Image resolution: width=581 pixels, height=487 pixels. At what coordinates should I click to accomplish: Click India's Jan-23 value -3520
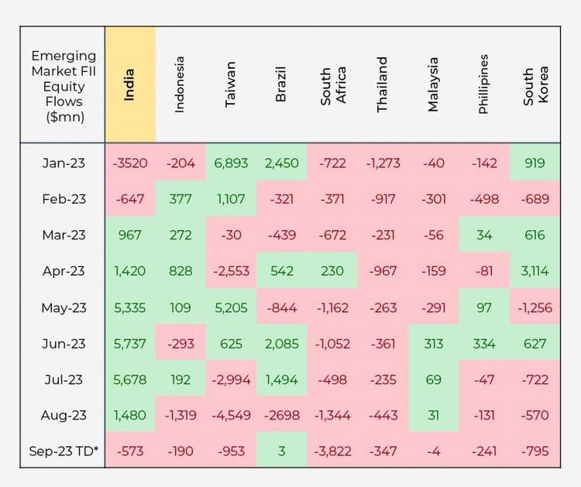click(129, 163)
